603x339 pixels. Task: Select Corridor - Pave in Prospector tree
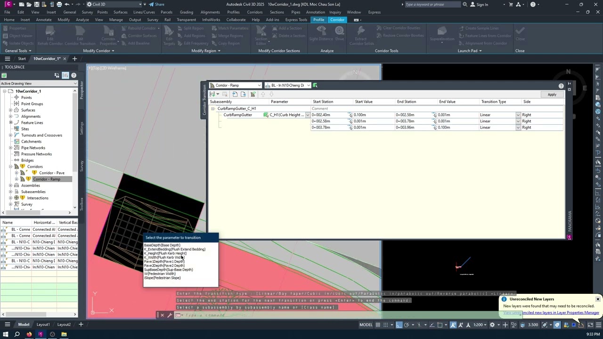(52, 173)
